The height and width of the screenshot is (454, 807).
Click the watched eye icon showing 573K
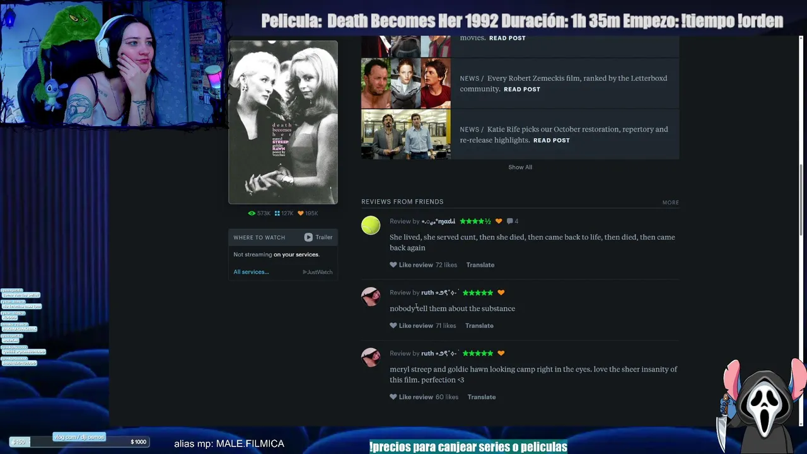(x=252, y=214)
